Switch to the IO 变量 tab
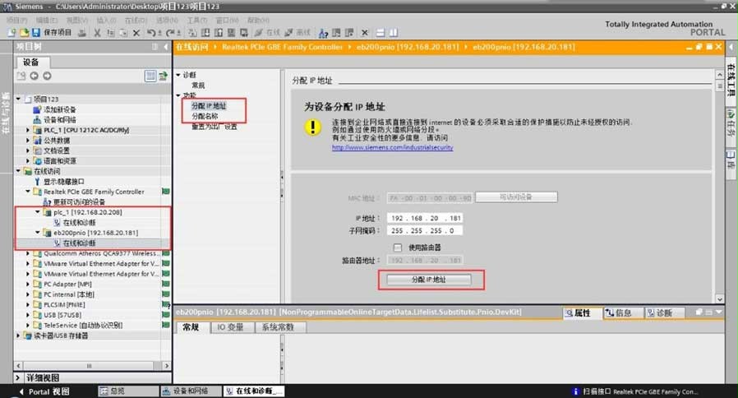This screenshot has height=398, width=738. [230, 327]
